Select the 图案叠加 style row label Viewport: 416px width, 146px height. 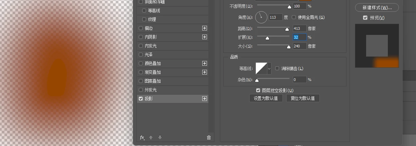pos(153,81)
